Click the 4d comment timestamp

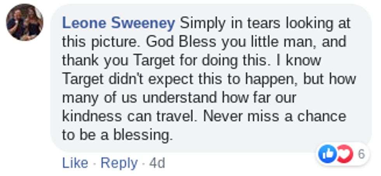157,163
